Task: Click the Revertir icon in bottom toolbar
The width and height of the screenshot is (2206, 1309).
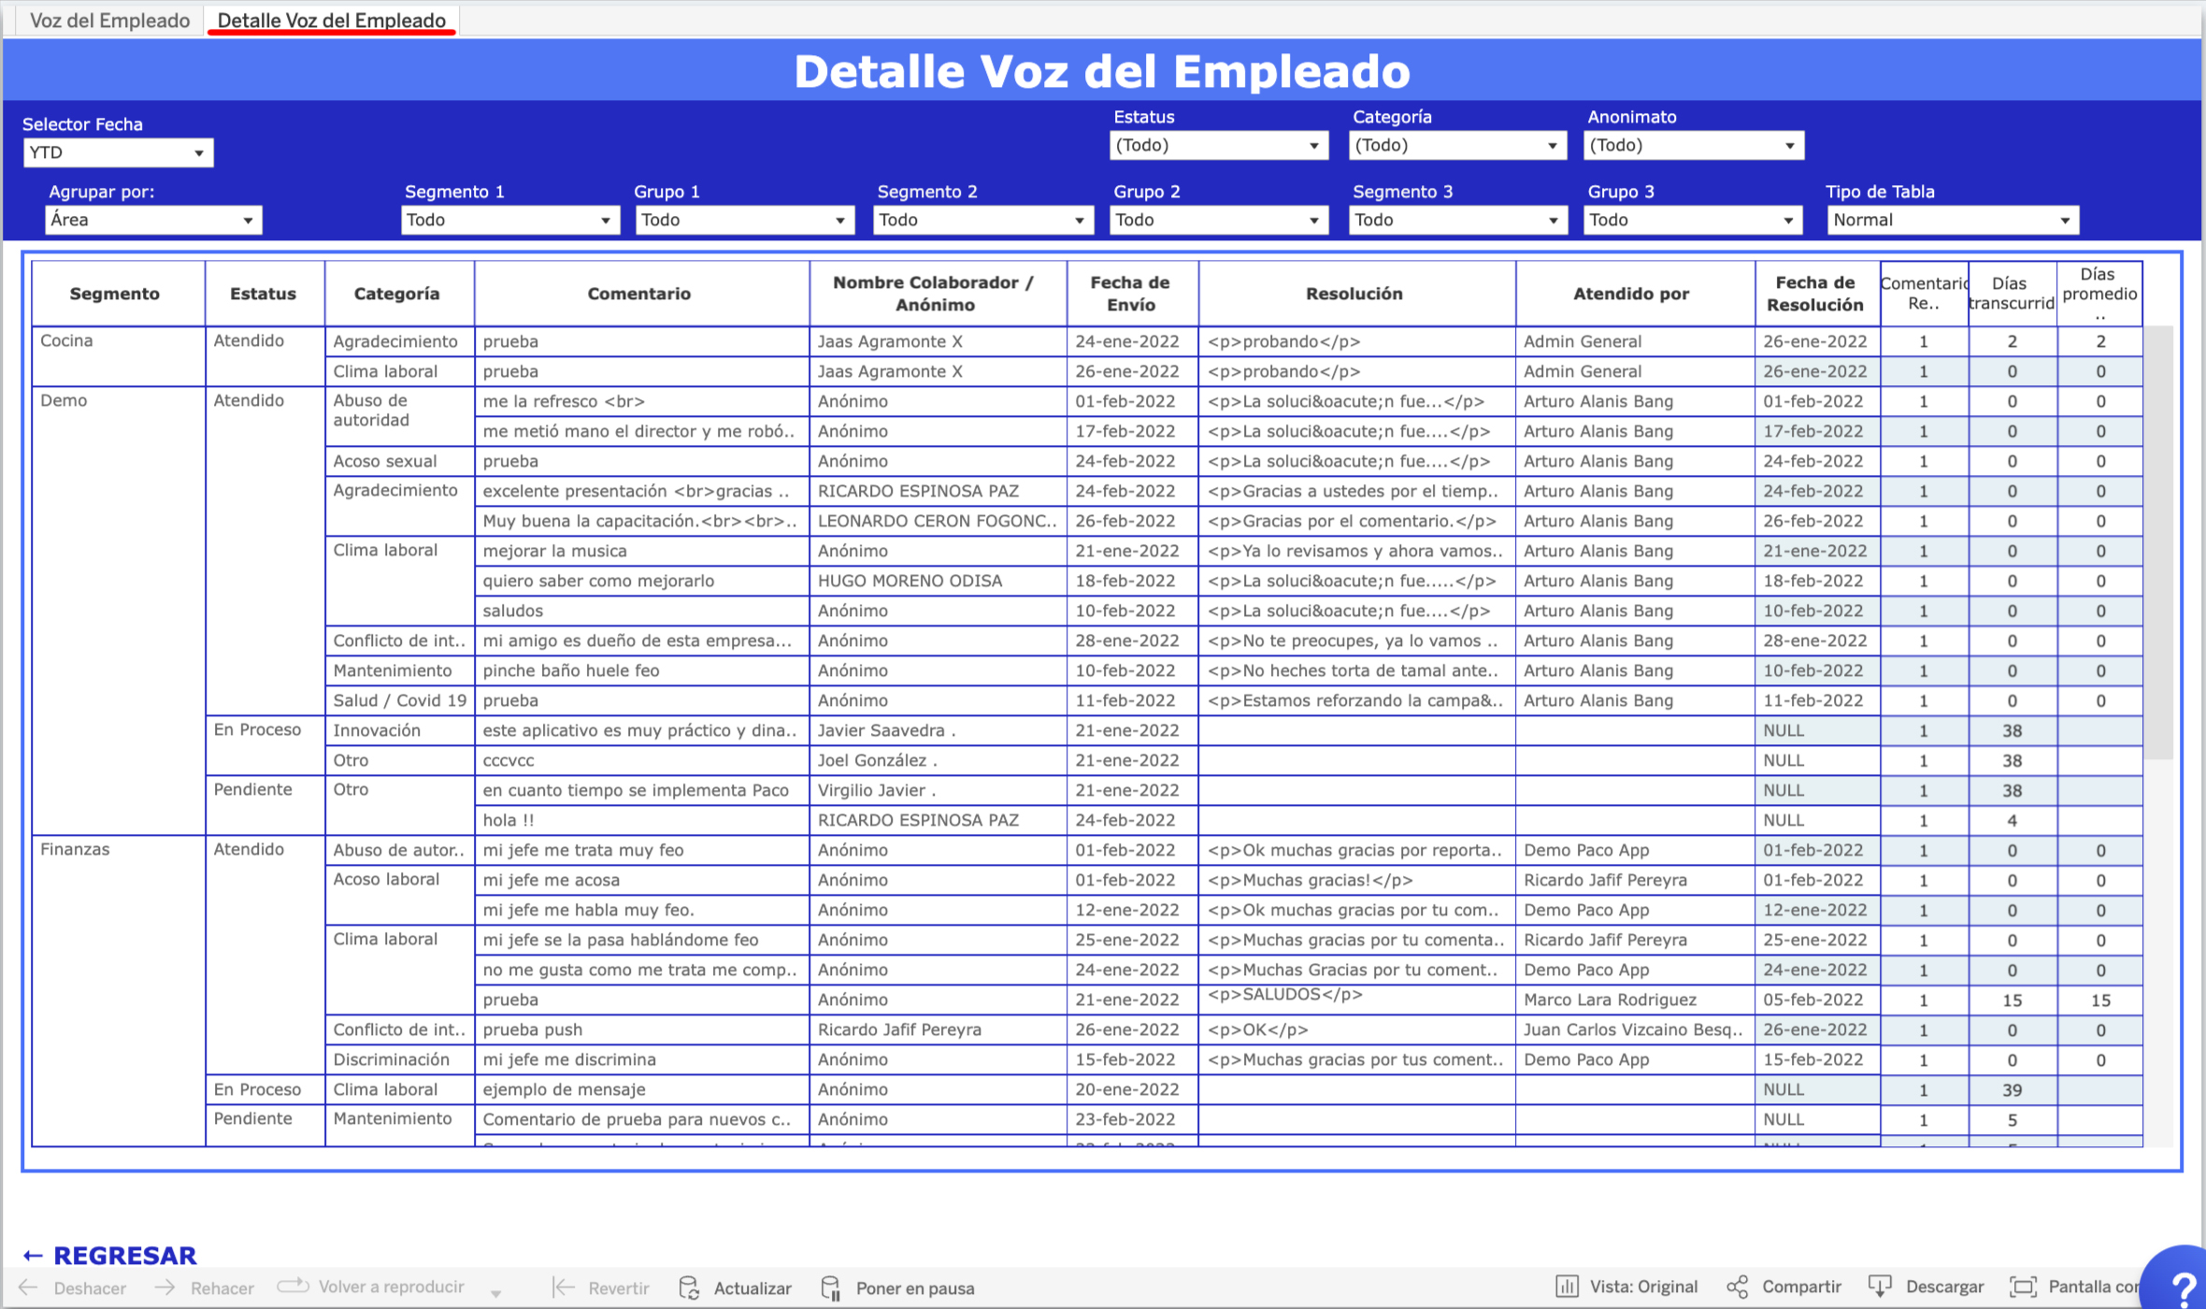Action: click(x=564, y=1287)
